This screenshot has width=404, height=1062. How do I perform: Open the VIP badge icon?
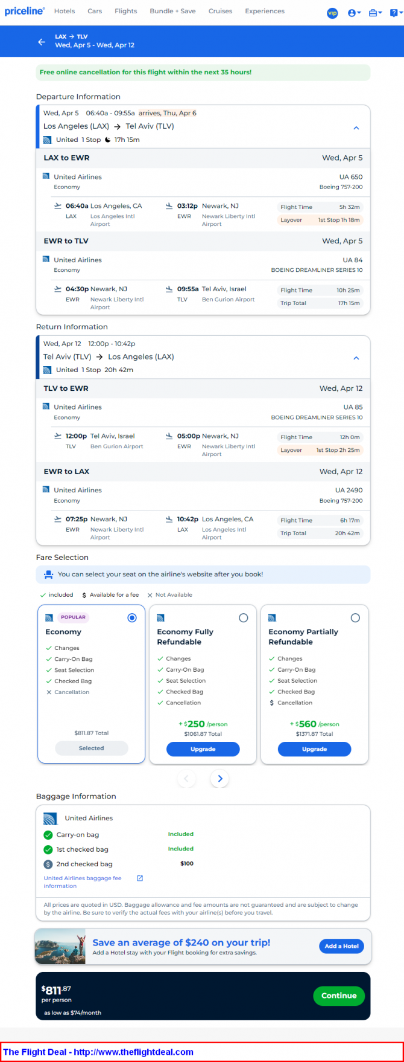click(332, 13)
